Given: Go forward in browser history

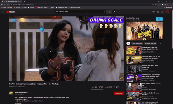Looking at the screenshot, I should tap(5, 5).
